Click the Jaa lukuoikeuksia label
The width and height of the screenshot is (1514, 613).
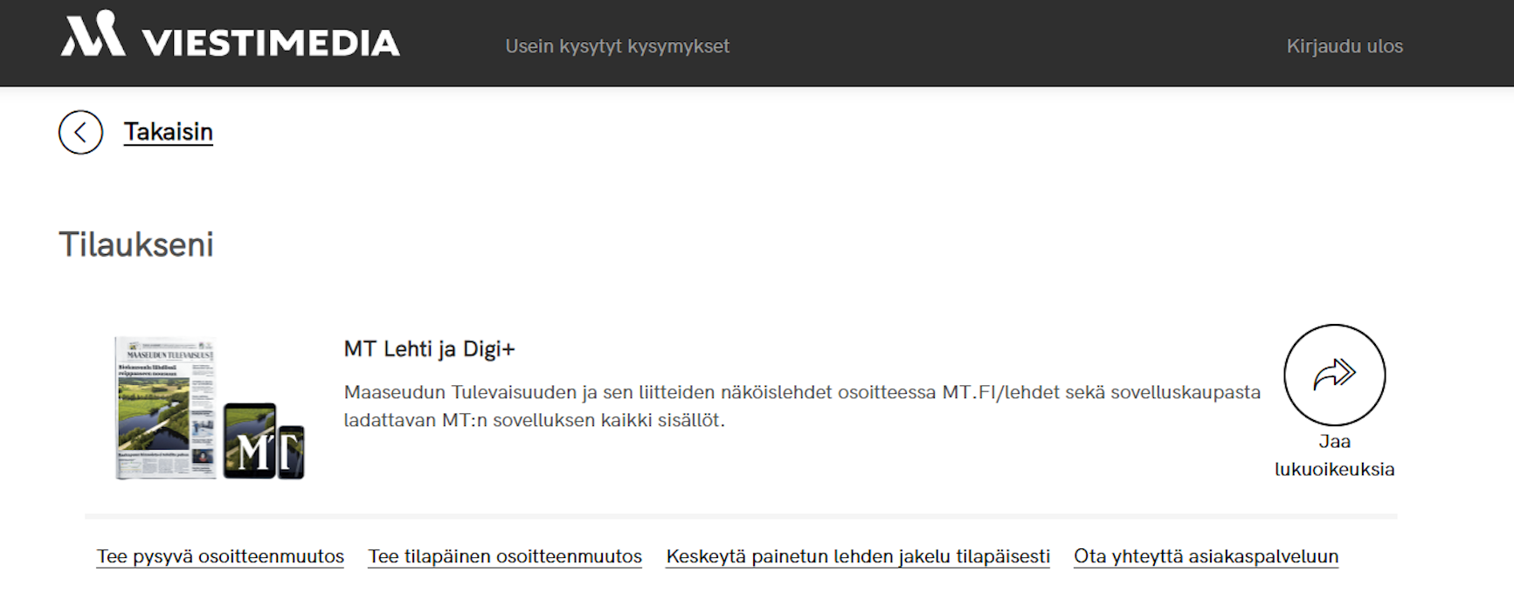click(x=1334, y=456)
